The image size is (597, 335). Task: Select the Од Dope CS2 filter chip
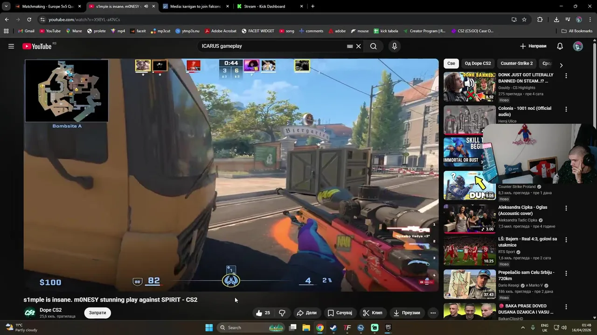[478, 63]
